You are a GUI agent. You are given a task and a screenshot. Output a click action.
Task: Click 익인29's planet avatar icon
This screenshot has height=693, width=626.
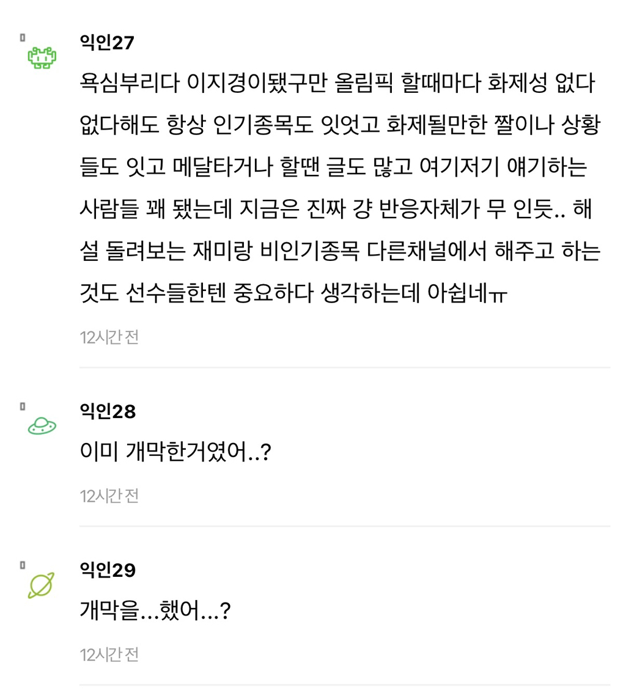(x=41, y=585)
